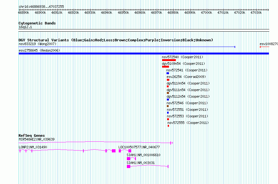
Task: Click the esv2758645 (Redon2006) label
Action: pyautogui.click(x=39, y=50)
